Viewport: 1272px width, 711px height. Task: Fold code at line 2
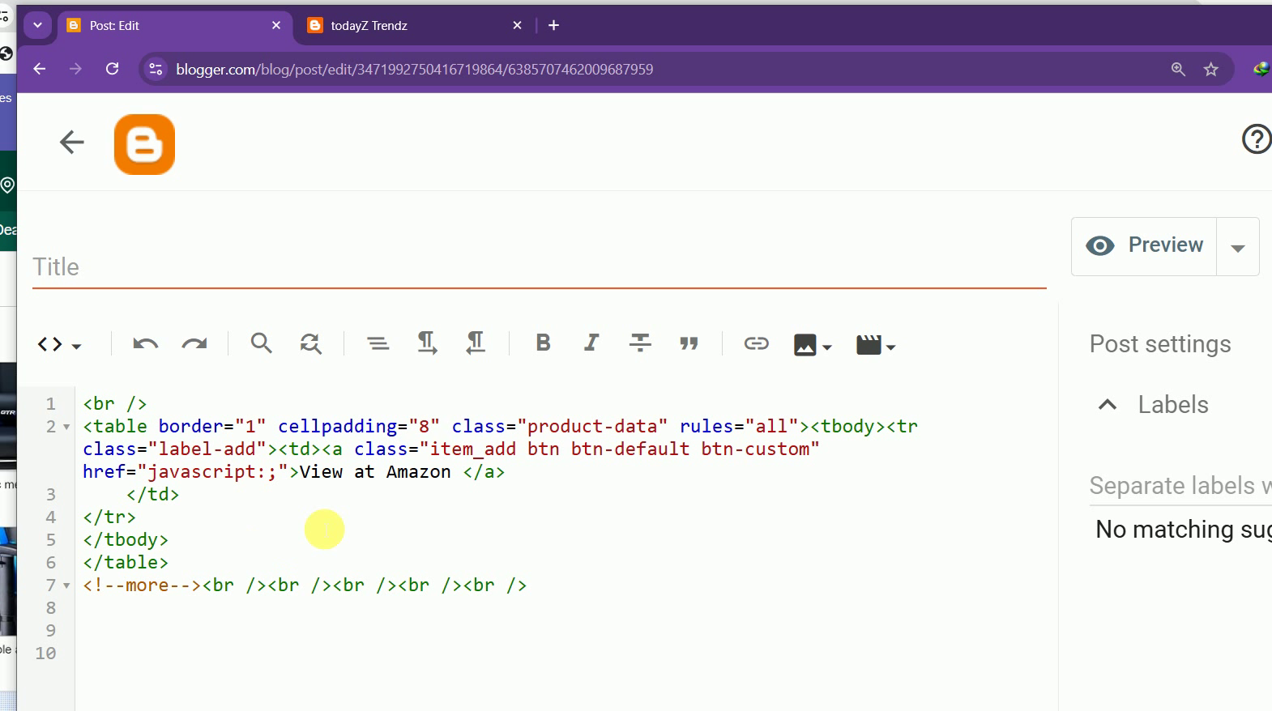(x=66, y=427)
